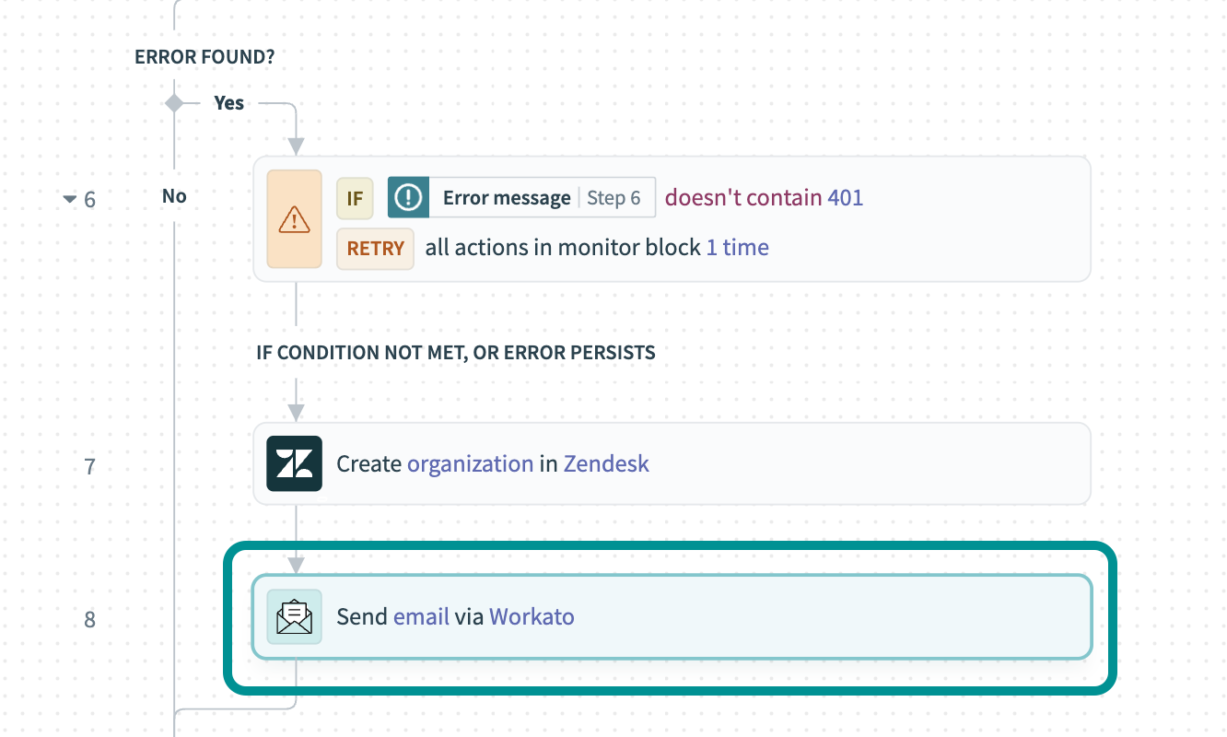Expand the Yes branch of ERROR FOUND?
The image size is (1227, 737).
pos(228,102)
